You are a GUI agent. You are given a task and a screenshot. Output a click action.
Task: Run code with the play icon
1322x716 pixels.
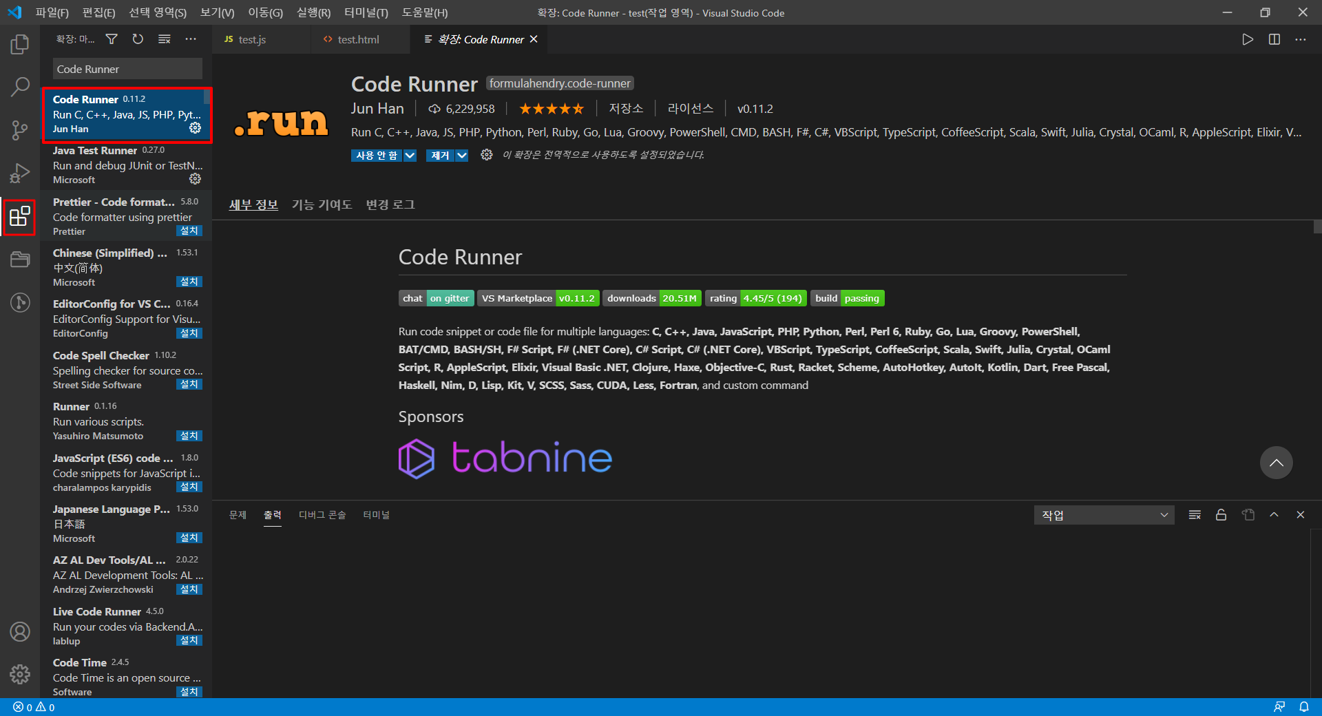point(1248,39)
